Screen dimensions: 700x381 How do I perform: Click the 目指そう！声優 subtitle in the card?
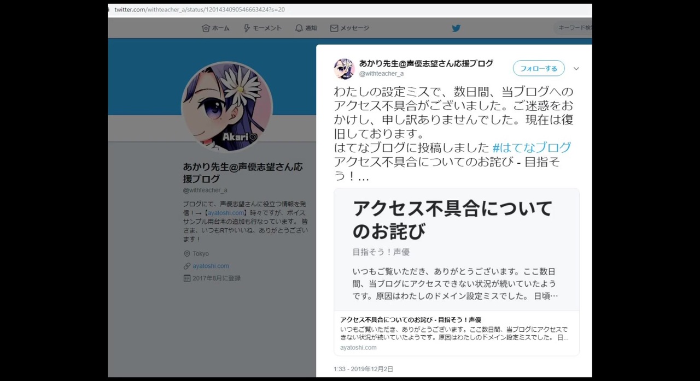click(x=381, y=252)
